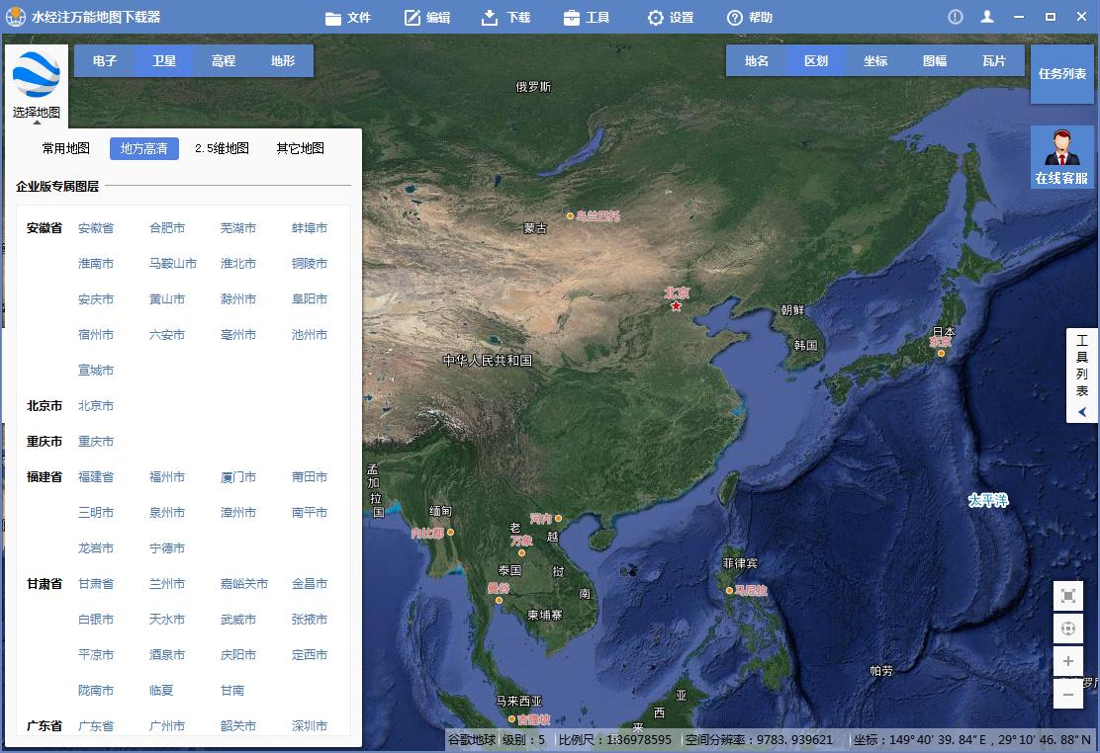Choose 泉州市 map link

[x=167, y=513]
